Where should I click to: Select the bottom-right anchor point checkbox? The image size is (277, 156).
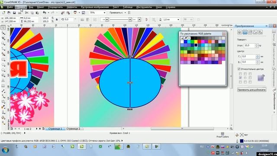pyautogui.click(x=250, y=82)
